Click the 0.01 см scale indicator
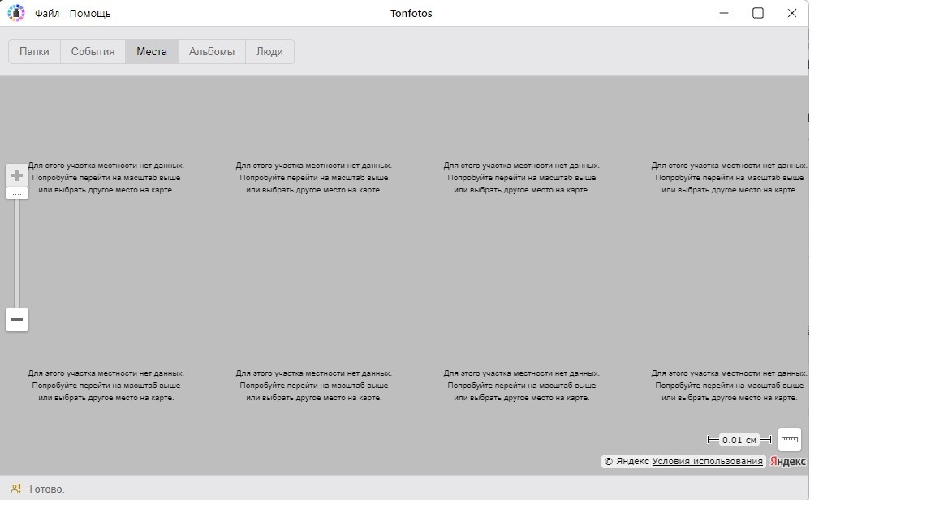935x526 pixels. pos(739,440)
